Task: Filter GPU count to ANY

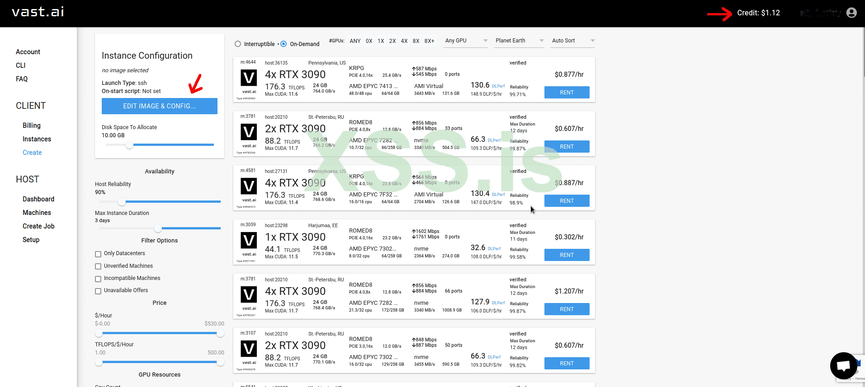Action: (x=355, y=41)
